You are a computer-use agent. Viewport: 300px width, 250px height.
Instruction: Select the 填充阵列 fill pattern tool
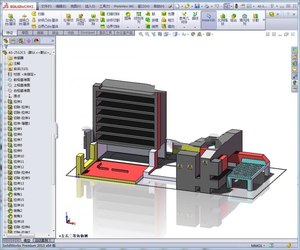245,20
